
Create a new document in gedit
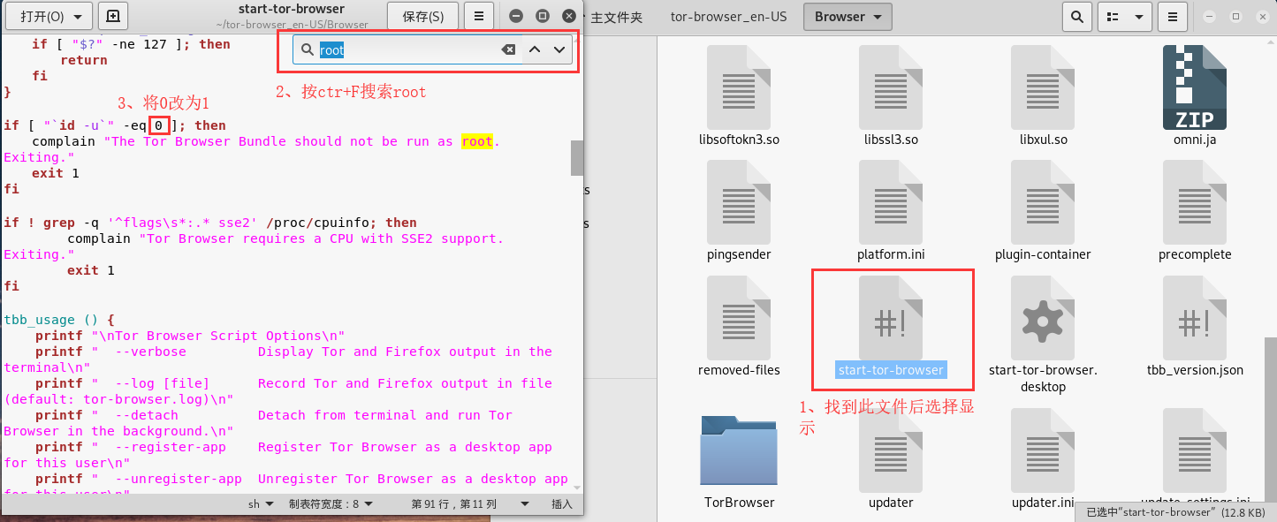point(113,16)
